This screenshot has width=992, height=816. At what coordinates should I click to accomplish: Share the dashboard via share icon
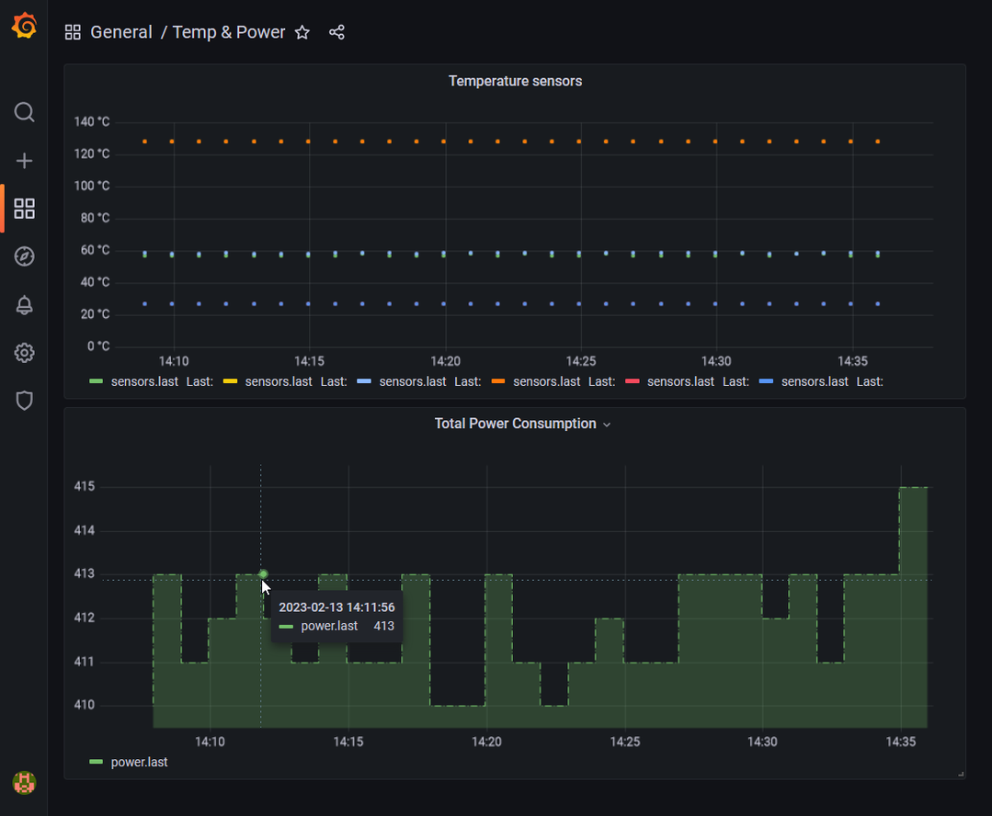(x=336, y=32)
